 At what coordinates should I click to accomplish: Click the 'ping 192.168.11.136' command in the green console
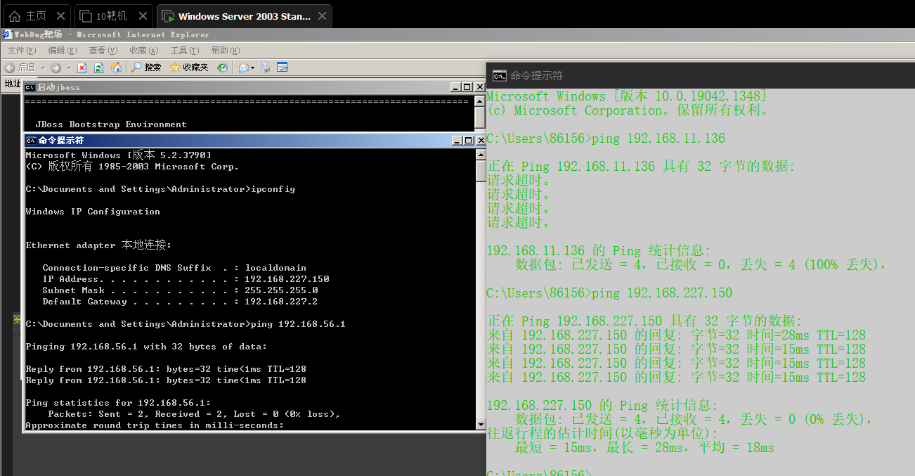(658, 139)
